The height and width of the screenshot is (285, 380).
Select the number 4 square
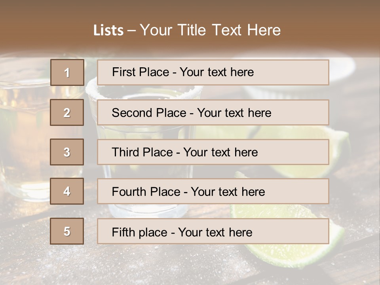coord(67,191)
